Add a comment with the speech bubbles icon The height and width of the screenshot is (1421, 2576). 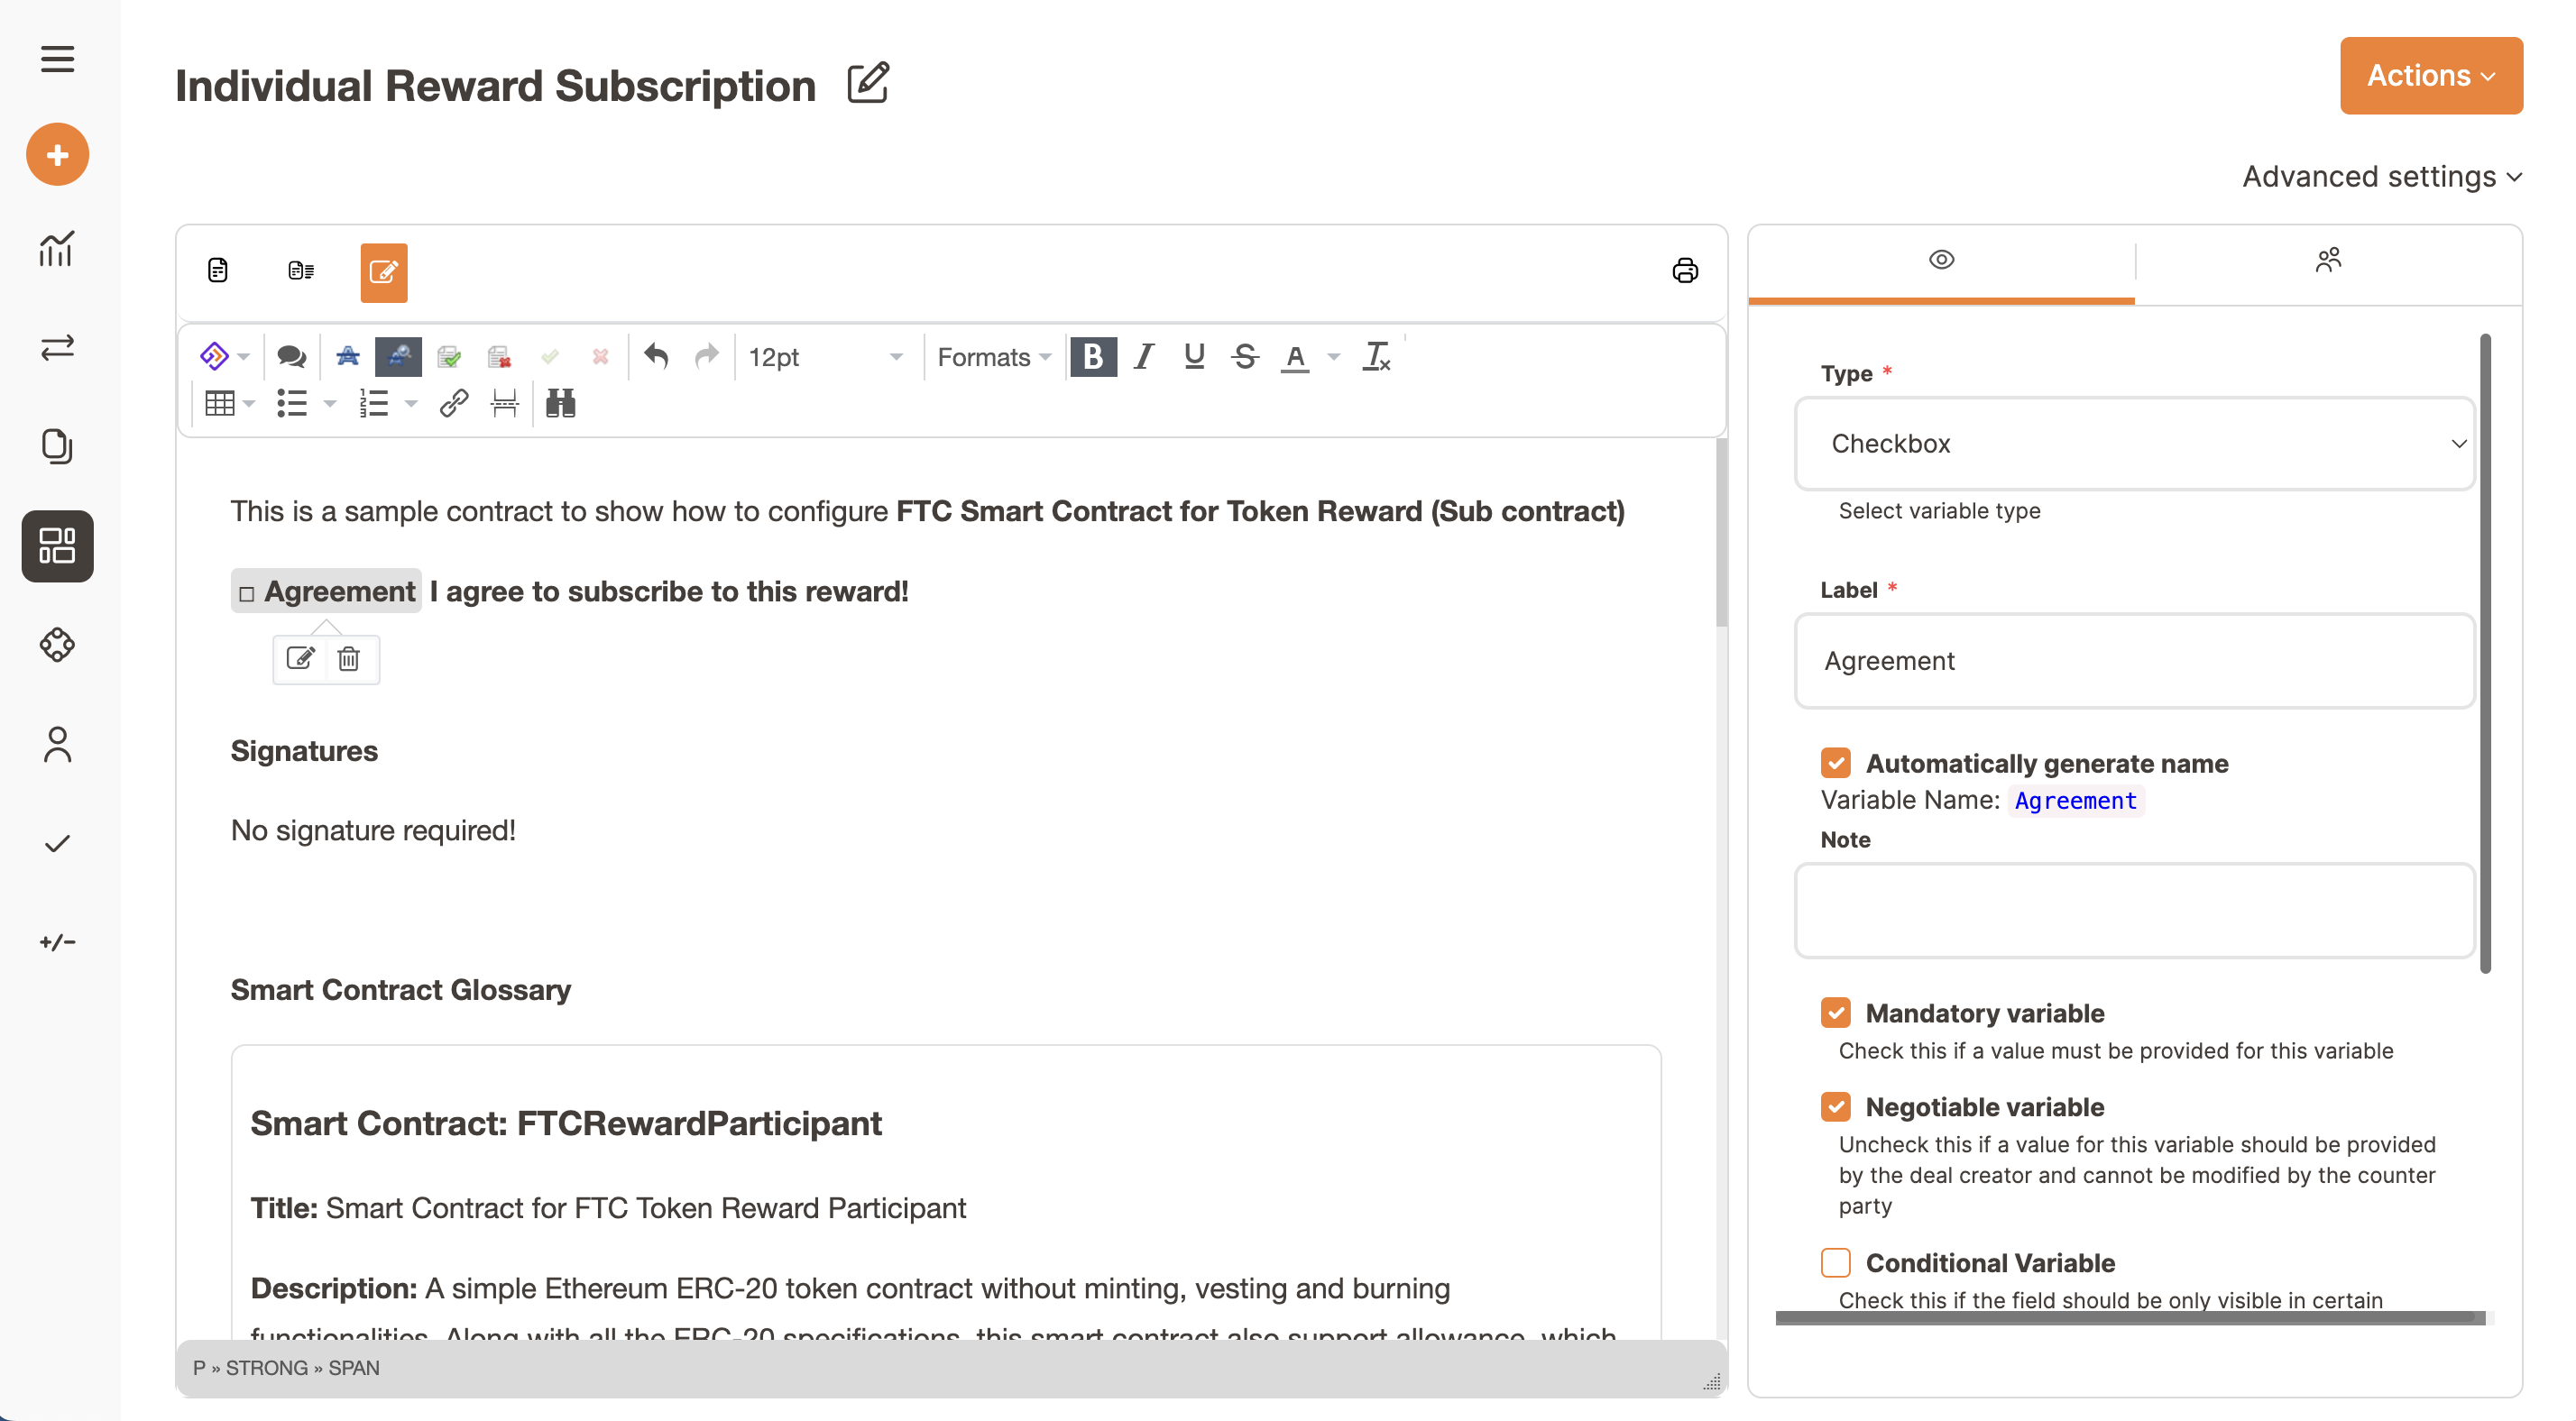291,356
